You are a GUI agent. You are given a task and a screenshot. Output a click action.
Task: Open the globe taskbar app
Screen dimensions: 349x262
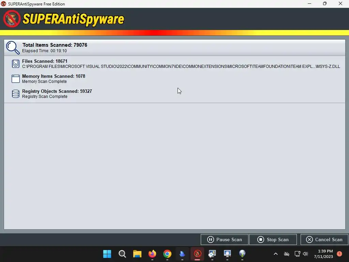(x=242, y=254)
